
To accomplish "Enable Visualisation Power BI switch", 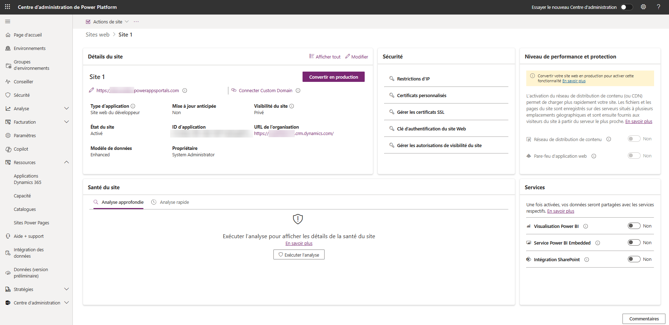I will pyautogui.click(x=634, y=226).
